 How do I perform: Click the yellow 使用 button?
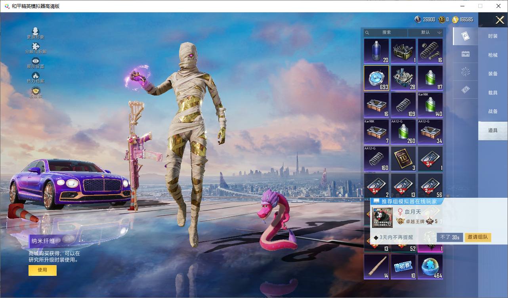(42, 270)
